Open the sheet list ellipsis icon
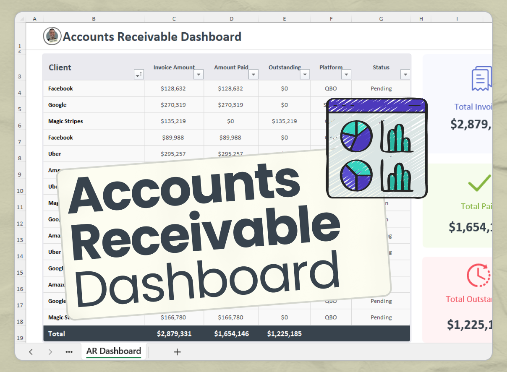The height and width of the screenshot is (372, 507). click(x=69, y=353)
